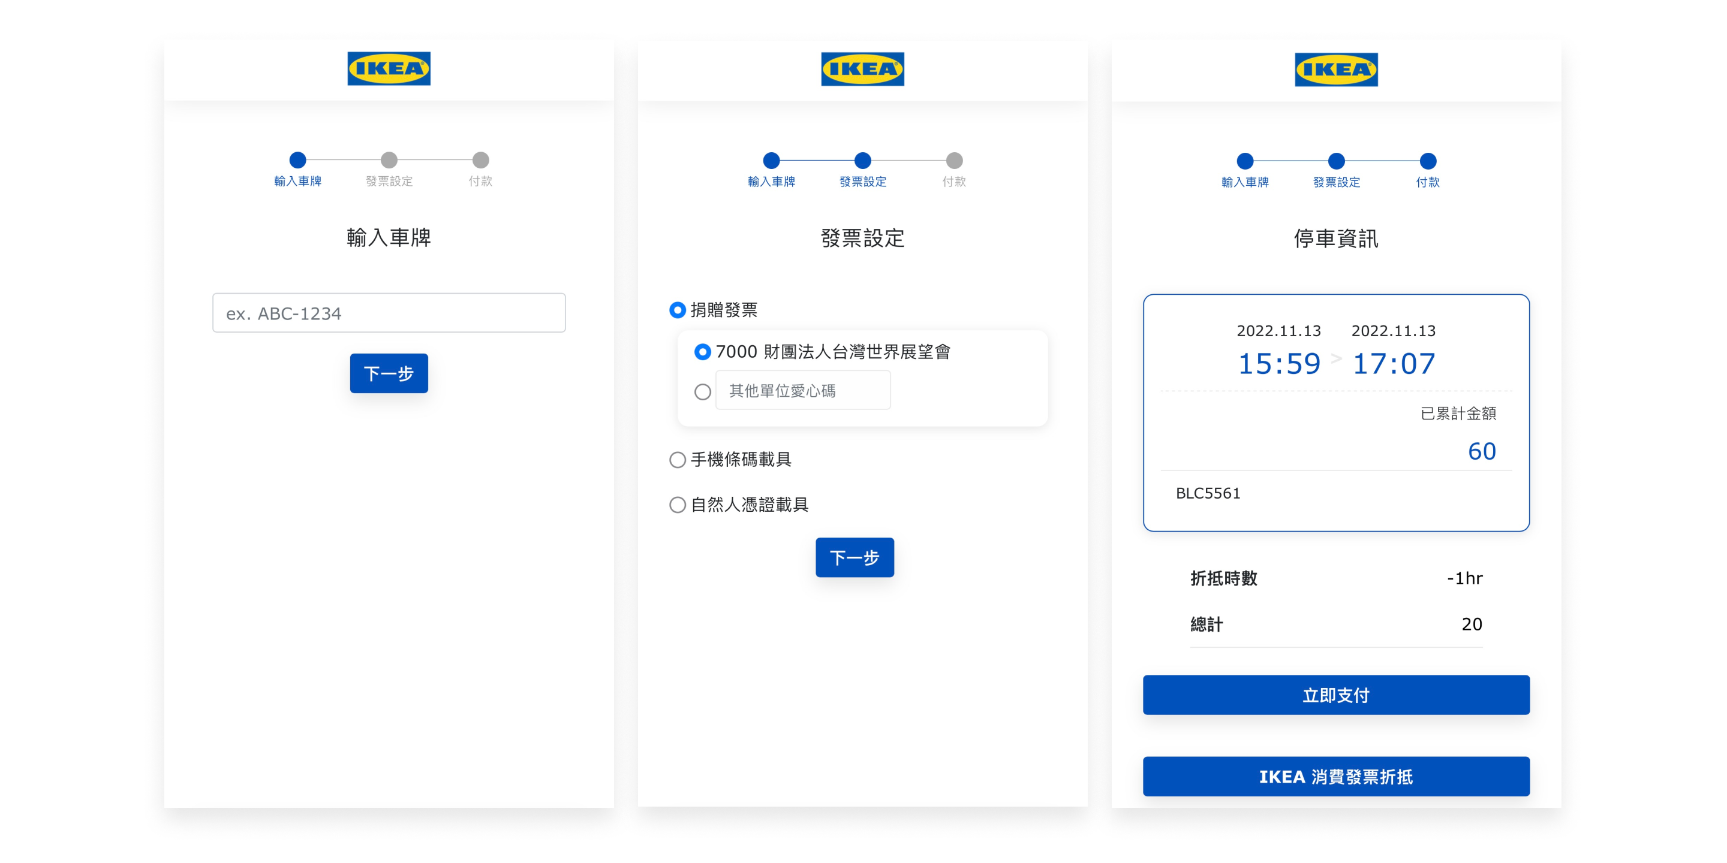Choose the 手機條碼載具 radio option
The image size is (1727, 863).
pyautogui.click(x=678, y=460)
